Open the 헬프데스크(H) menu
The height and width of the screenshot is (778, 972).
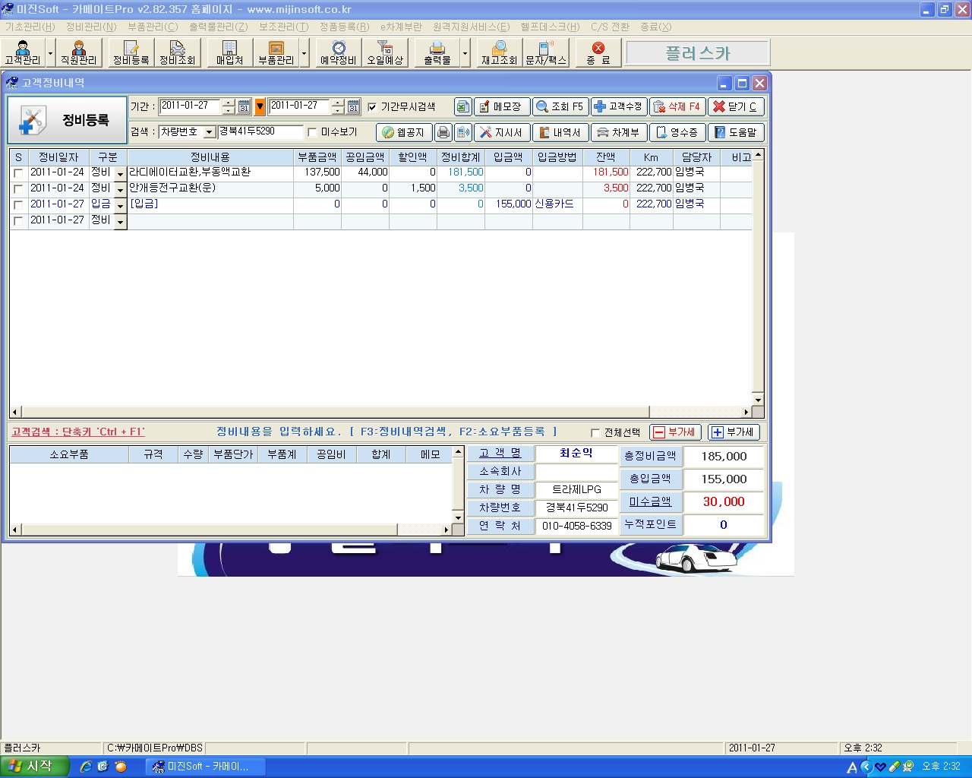pyautogui.click(x=551, y=27)
